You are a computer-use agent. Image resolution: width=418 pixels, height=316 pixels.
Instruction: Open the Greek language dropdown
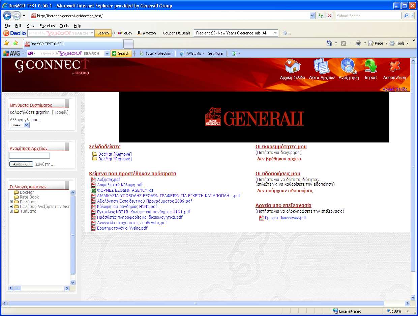point(20,125)
